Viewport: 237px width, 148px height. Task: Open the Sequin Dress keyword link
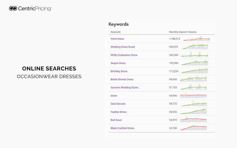pyautogui.click(x=118, y=63)
